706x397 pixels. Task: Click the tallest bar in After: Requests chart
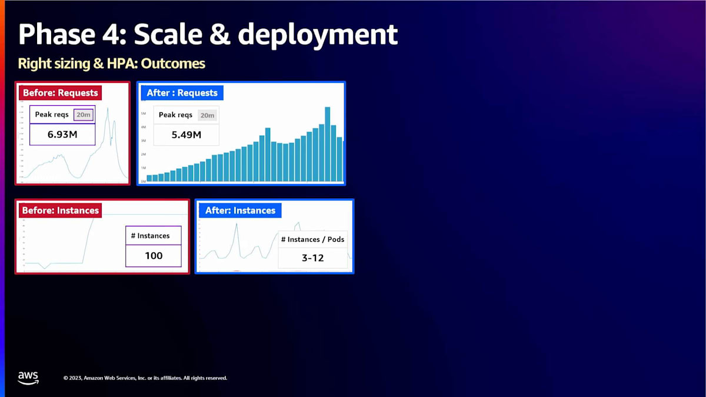[x=327, y=144]
